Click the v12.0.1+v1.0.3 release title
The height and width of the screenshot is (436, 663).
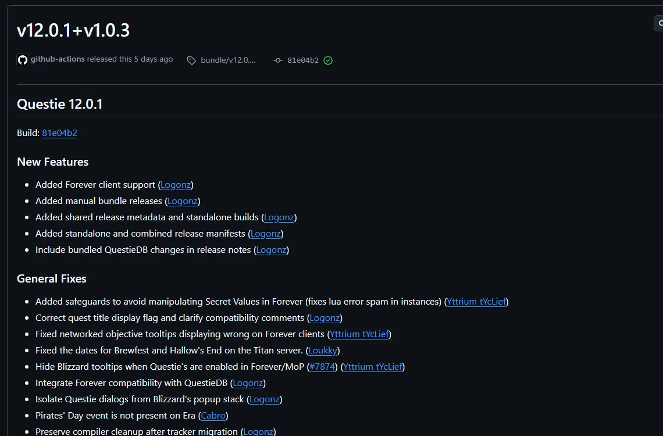click(x=73, y=30)
